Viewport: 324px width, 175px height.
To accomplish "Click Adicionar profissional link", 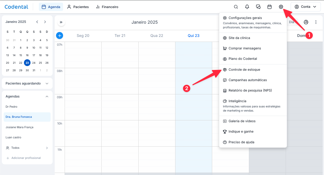I will pyautogui.click(x=26, y=158).
